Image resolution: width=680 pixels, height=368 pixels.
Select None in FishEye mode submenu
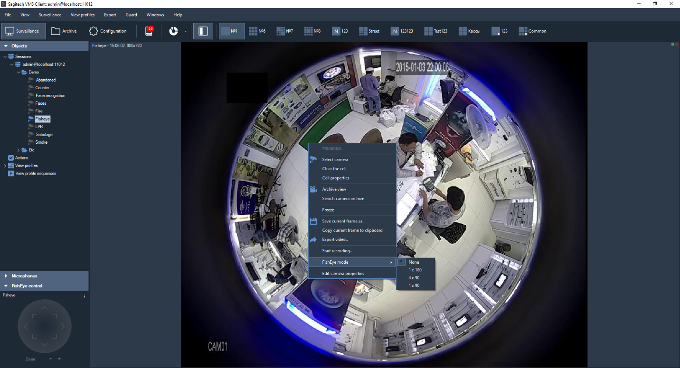point(414,262)
